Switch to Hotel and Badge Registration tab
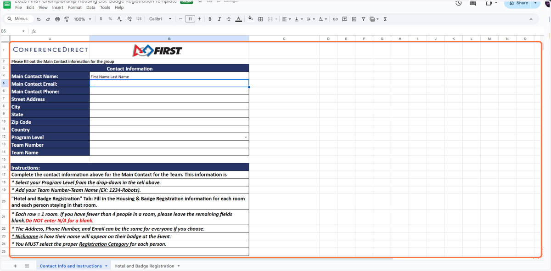 (144, 266)
